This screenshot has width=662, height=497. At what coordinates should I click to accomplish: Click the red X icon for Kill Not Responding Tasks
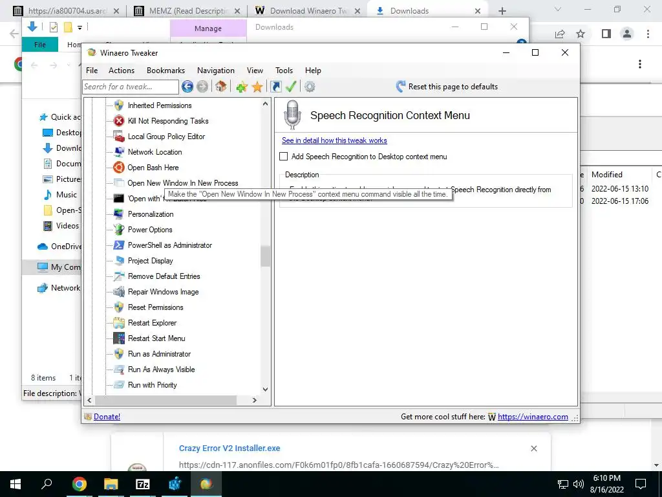pos(119,121)
